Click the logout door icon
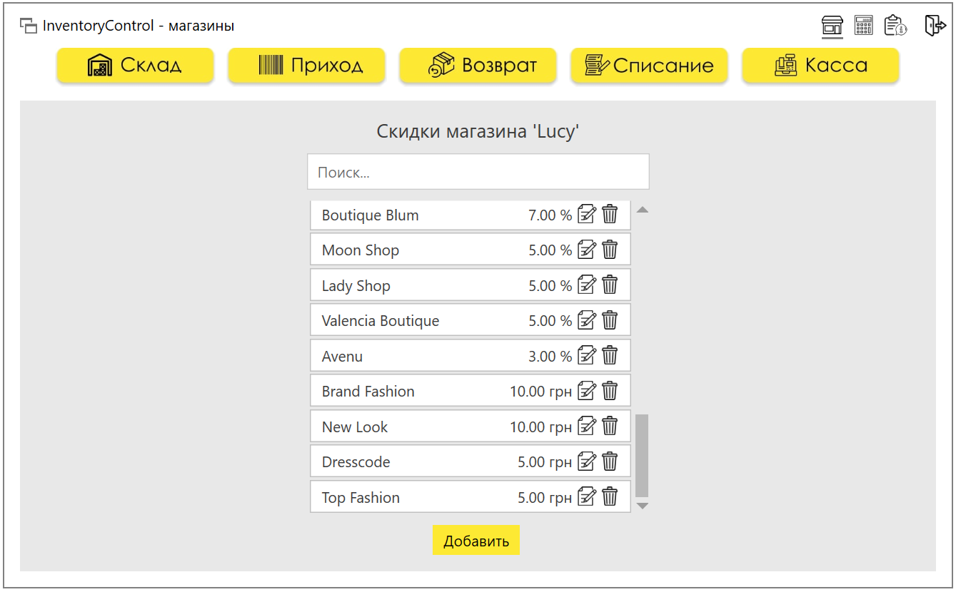 [x=935, y=26]
